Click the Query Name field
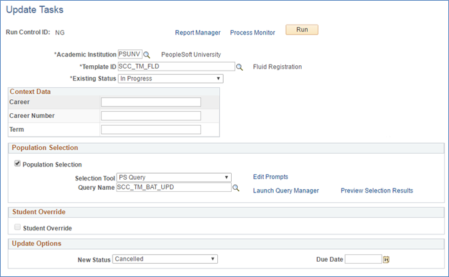 (x=174, y=187)
